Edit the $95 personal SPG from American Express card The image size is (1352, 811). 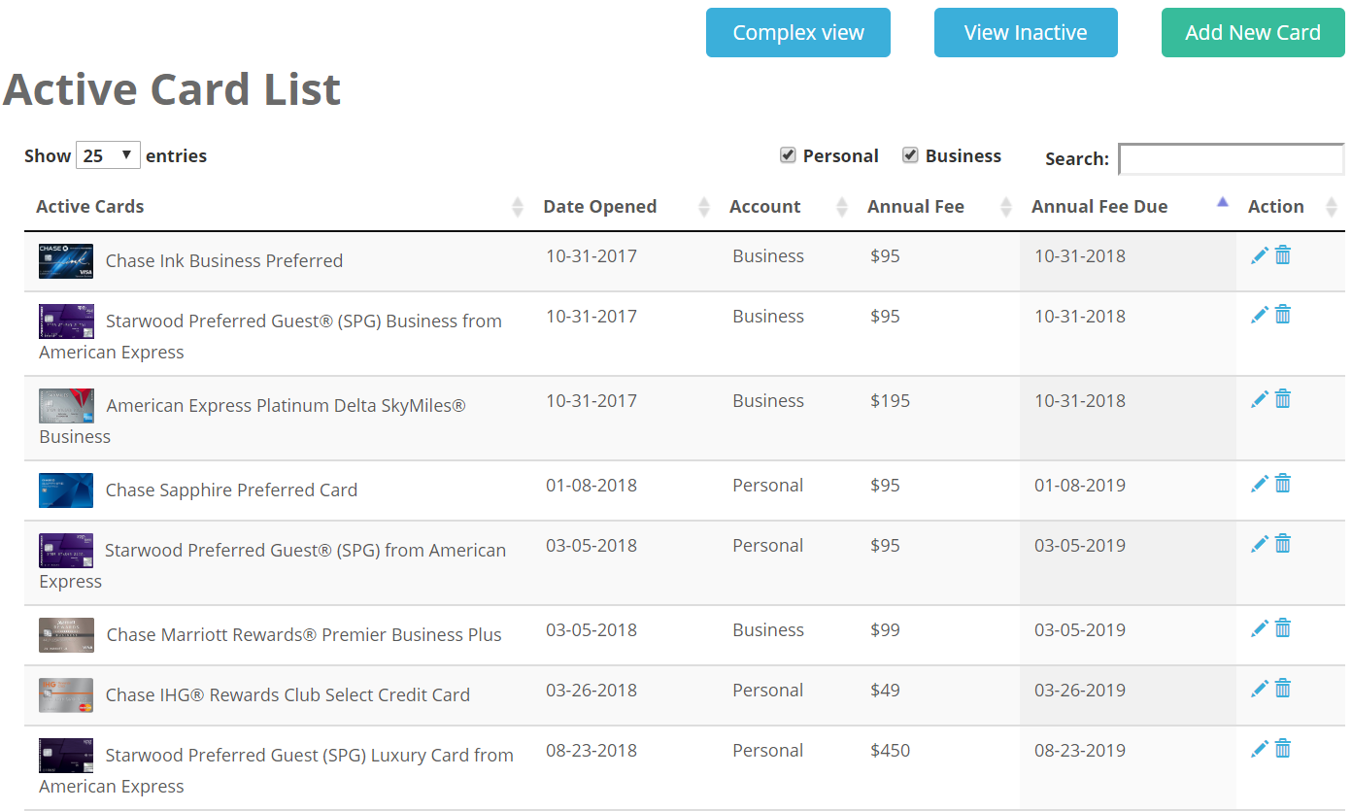pos(1260,544)
